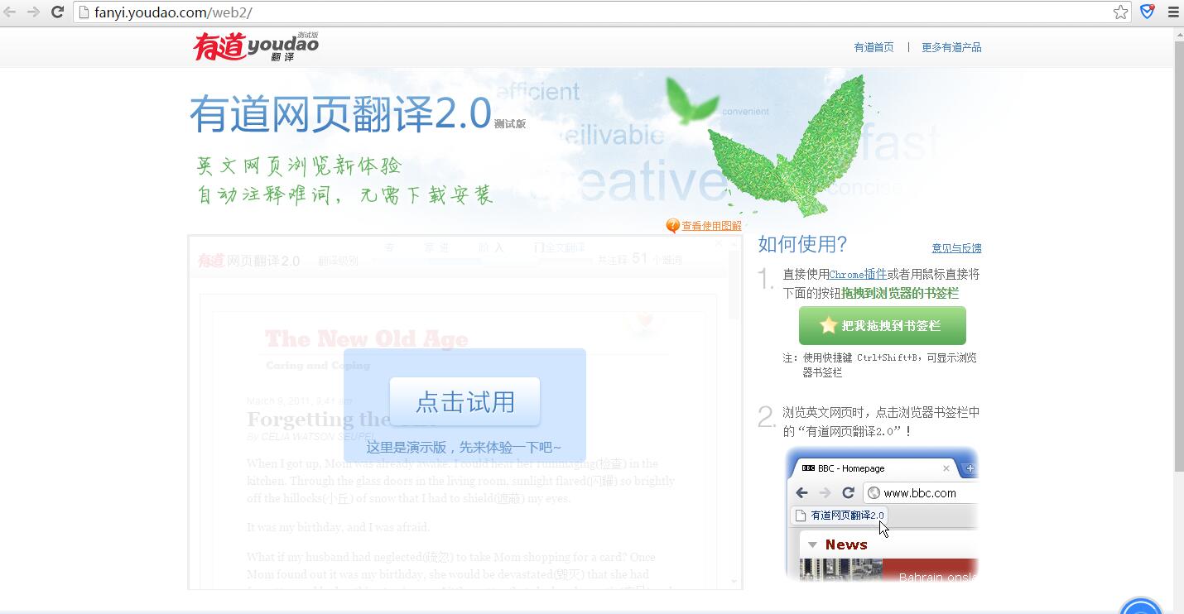Open the 更多有道产品 link

(951, 47)
